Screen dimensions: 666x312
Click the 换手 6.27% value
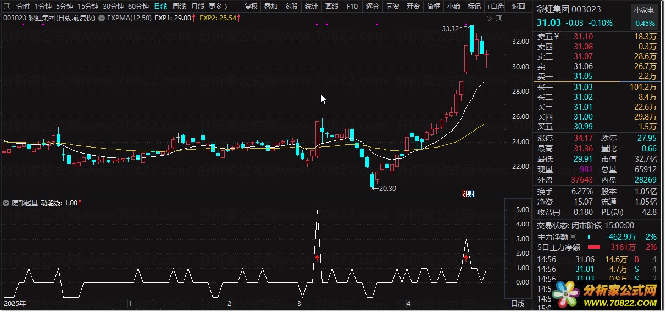click(581, 191)
